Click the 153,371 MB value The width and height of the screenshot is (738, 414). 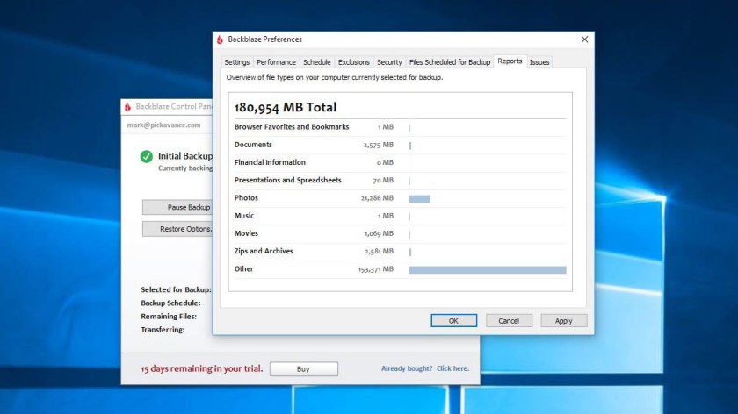376,269
